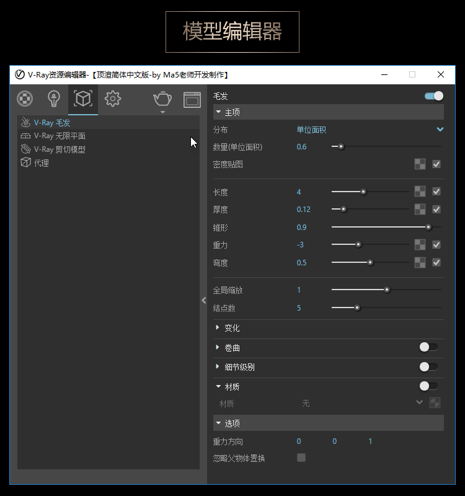Open texture slot for 密度贴图

click(x=420, y=164)
